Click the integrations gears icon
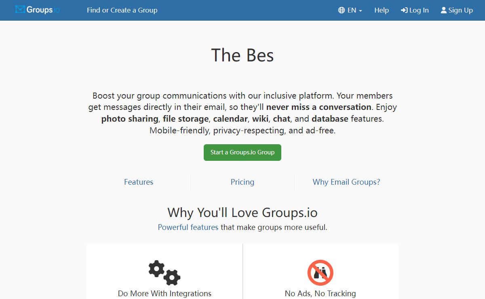The image size is (485, 299). click(x=164, y=273)
